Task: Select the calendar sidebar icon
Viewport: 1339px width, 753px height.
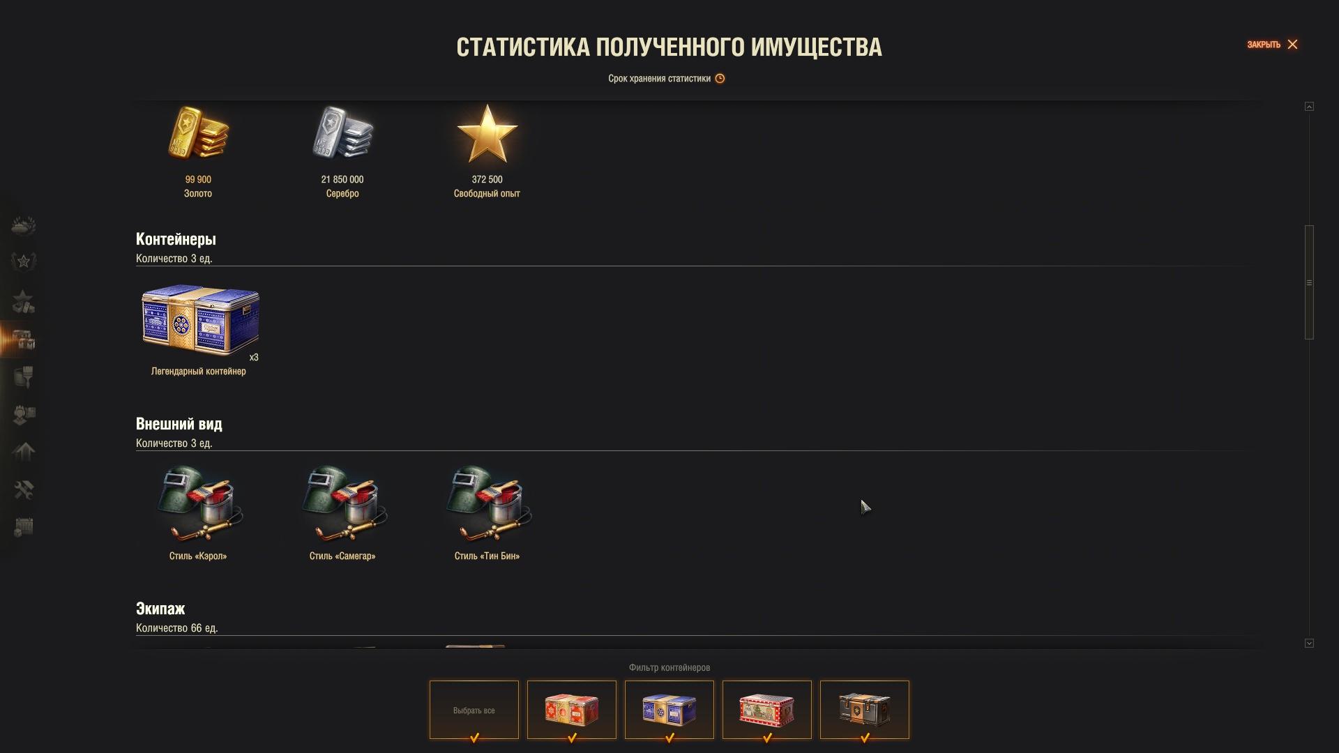Action: (24, 527)
